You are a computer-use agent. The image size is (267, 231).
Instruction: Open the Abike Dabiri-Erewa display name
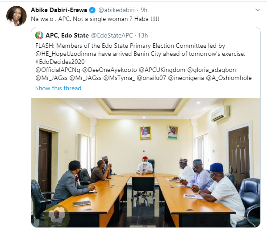(x=59, y=10)
